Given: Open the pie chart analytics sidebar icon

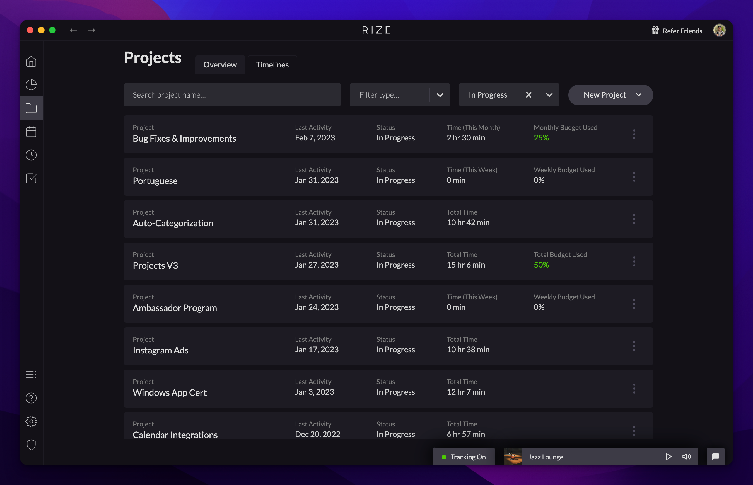Looking at the screenshot, I should (x=31, y=85).
